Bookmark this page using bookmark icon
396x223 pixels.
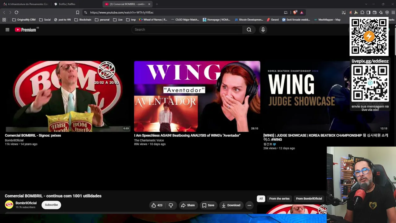pyautogui.click(x=77, y=12)
